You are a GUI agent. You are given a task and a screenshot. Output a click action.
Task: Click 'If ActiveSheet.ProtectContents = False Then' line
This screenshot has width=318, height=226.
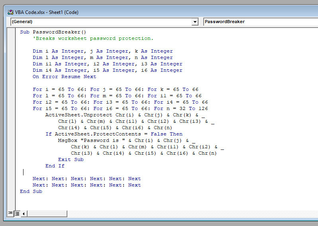pyautogui.click(x=114, y=134)
